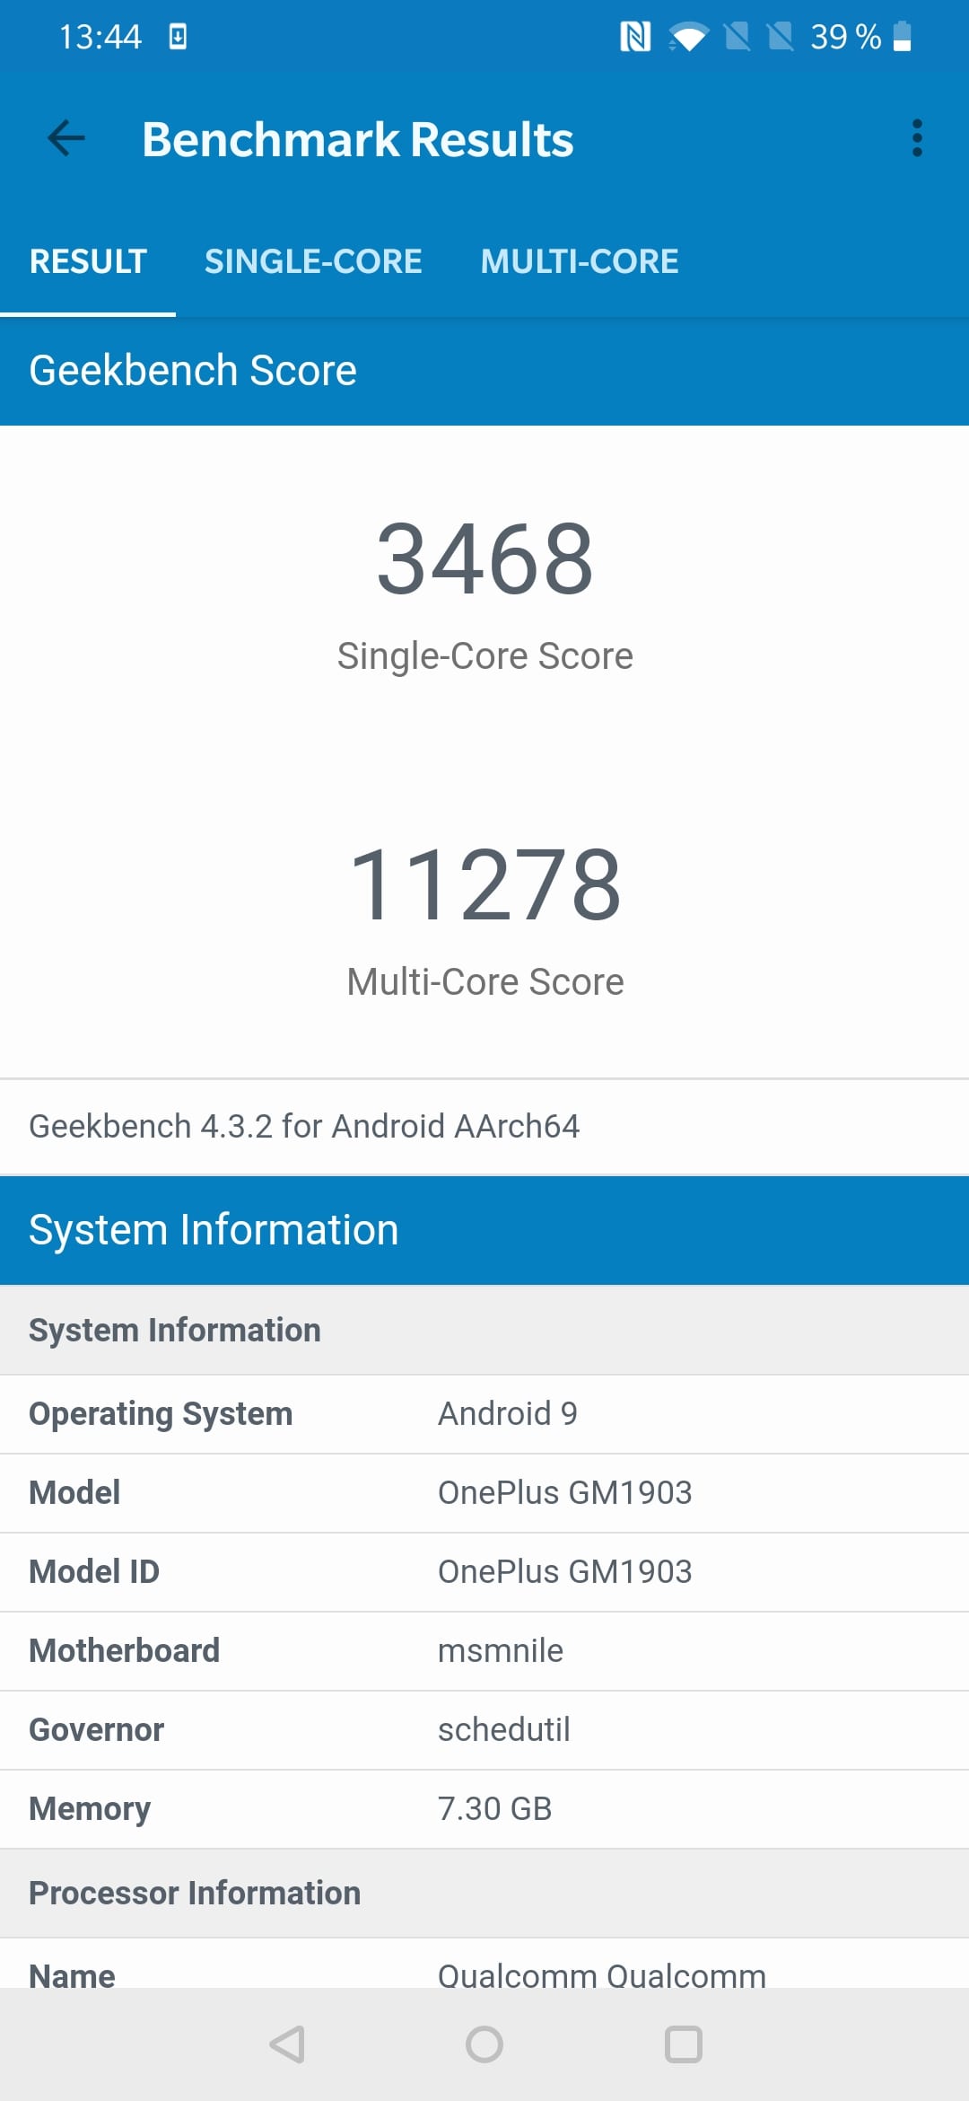Tap the Processor Information subheader
This screenshot has height=2101, width=969.
tap(195, 1893)
